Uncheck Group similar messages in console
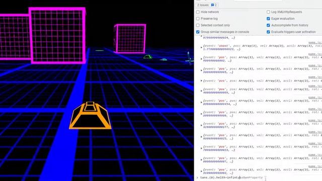 pos(198,32)
